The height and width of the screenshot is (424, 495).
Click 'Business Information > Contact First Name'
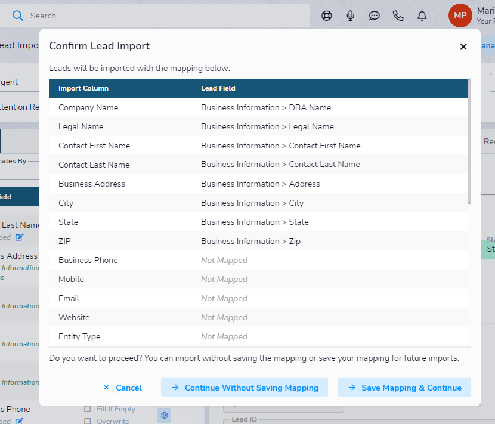point(281,146)
